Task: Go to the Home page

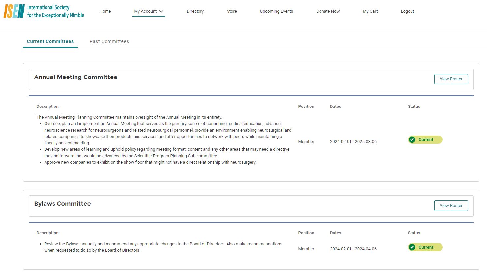Action: coord(105,11)
